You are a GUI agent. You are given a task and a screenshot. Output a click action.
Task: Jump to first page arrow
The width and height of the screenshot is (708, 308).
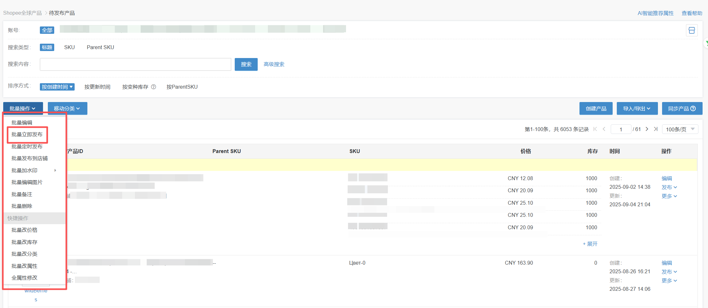(x=595, y=129)
